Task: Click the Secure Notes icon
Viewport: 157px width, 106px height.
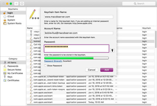Action: click(5, 70)
